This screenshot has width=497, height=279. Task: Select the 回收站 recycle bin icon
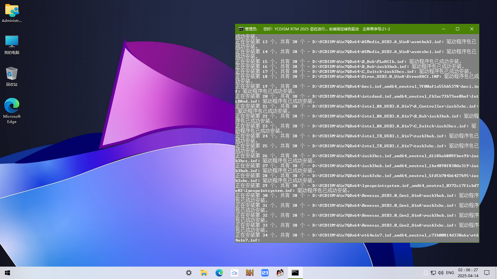pyautogui.click(x=12, y=77)
